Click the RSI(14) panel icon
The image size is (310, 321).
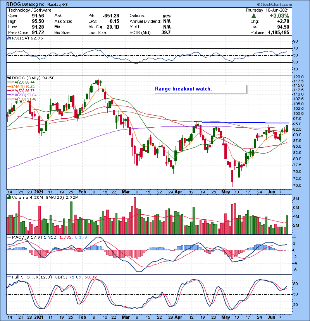9,38
